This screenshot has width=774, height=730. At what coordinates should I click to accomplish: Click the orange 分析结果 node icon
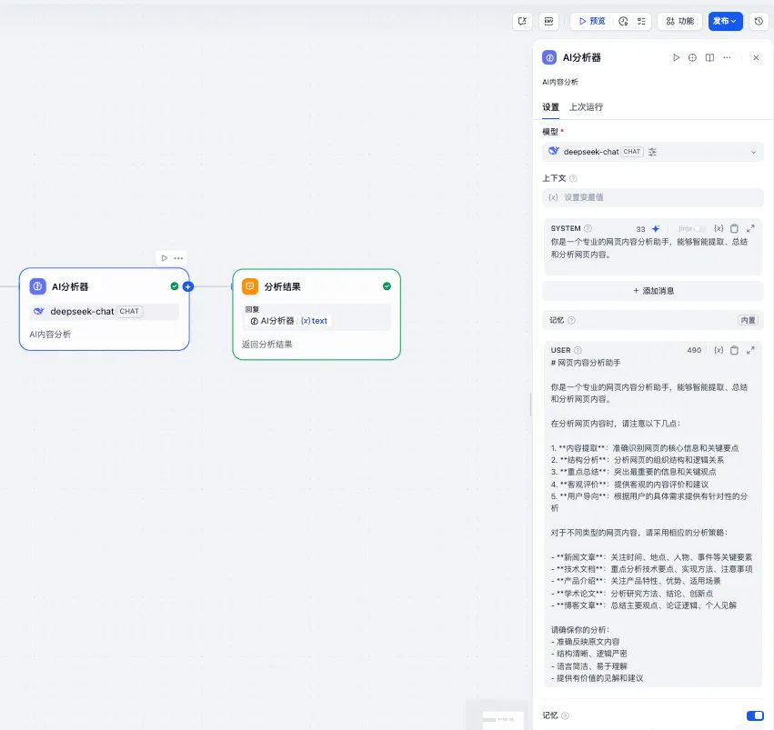tap(250, 286)
